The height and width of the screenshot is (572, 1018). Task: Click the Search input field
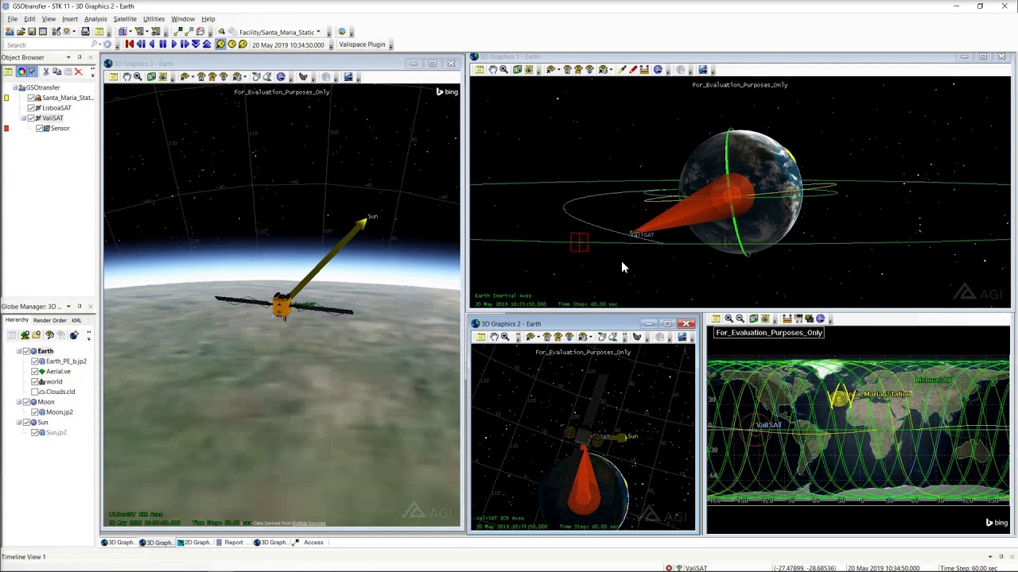48,45
